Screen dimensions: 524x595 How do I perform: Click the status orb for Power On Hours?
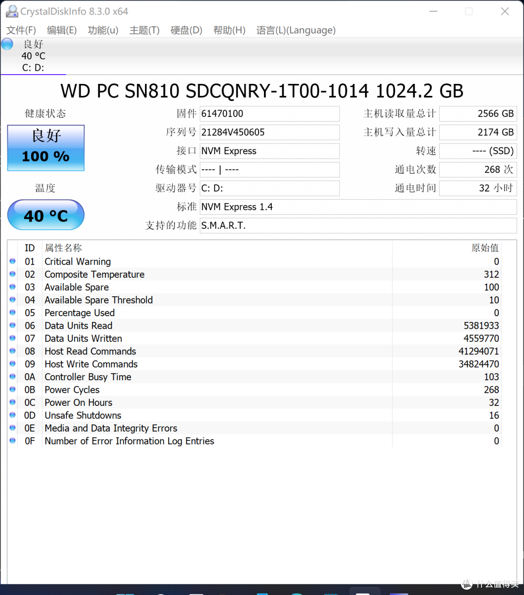(x=13, y=402)
